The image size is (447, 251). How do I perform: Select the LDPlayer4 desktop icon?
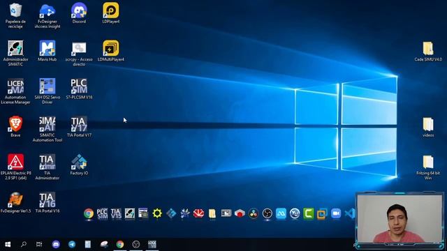tap(111, 13)
